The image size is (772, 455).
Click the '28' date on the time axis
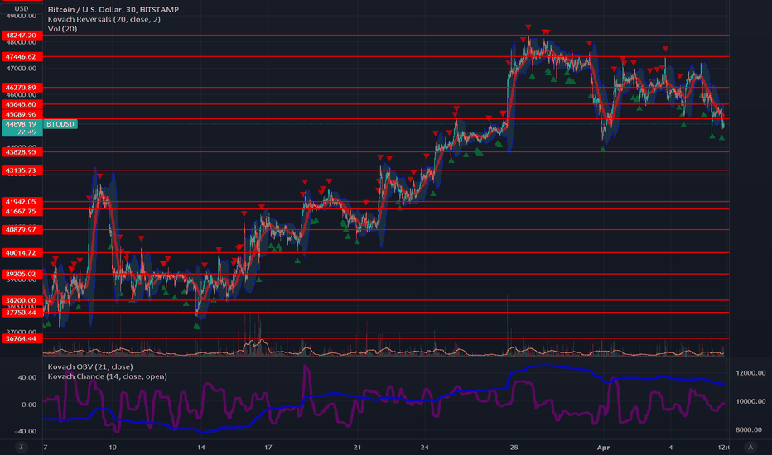tap(514, 447)
